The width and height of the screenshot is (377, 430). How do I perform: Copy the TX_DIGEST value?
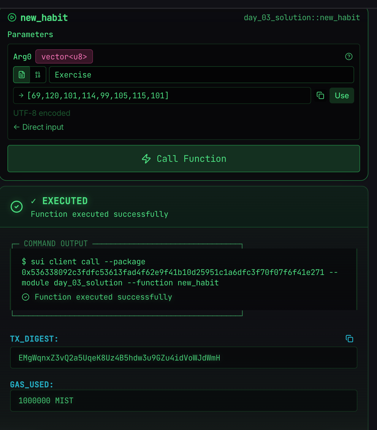[x=349, y=339]
